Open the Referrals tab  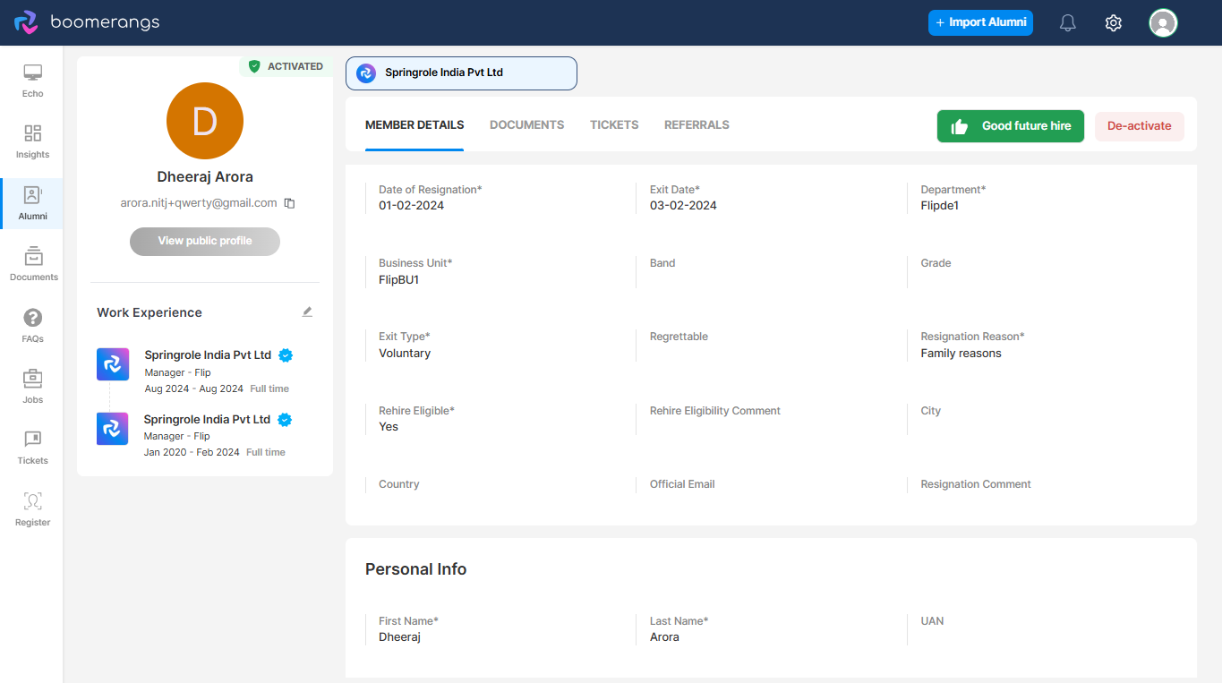click(696, 125)
